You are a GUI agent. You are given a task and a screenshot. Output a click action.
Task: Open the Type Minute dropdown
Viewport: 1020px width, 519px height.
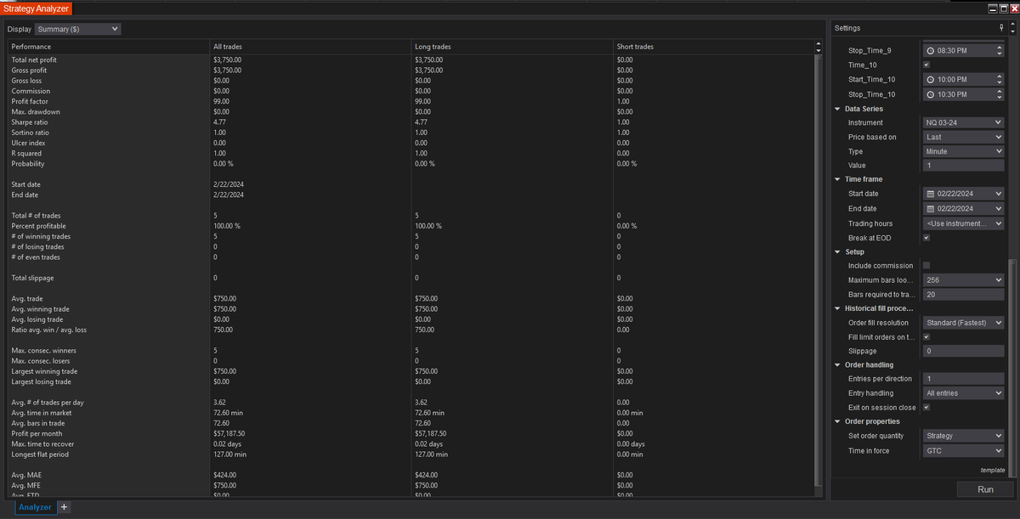(x=964, y=151)
